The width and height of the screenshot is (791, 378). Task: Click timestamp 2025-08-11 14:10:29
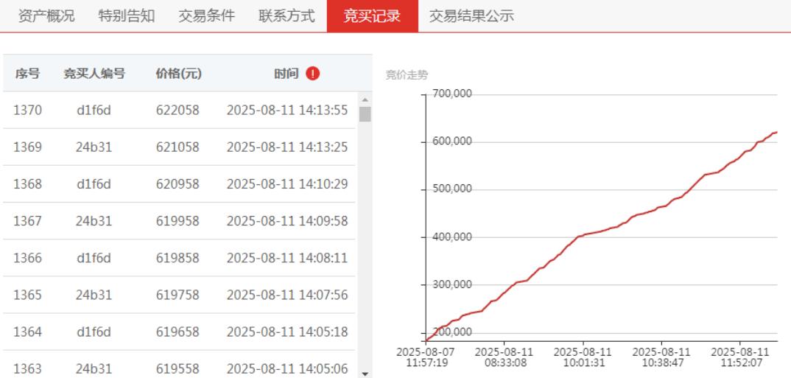point(287,183)
